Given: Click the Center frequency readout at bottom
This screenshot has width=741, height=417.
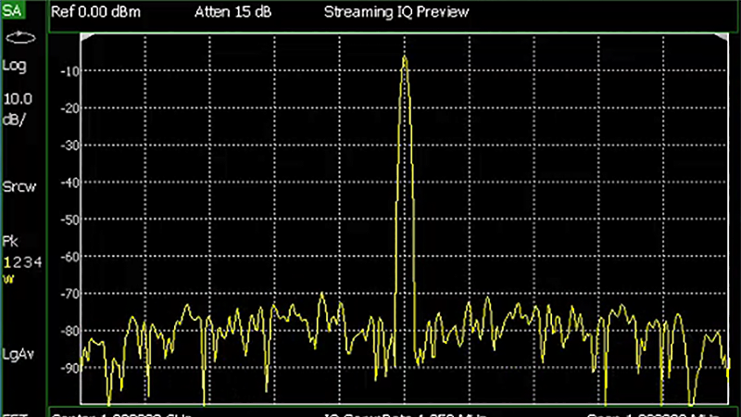Looking at the screenshot, I should point(120,413).
